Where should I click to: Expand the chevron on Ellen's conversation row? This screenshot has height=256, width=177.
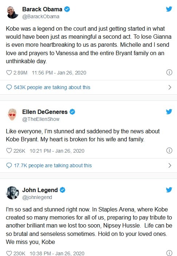click(170, 165)
